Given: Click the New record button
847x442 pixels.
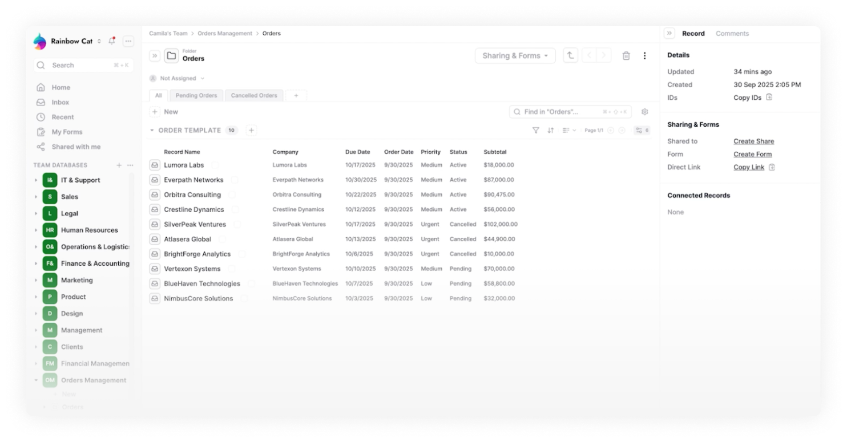Looking at the screenshot, I should coord(165,112).
